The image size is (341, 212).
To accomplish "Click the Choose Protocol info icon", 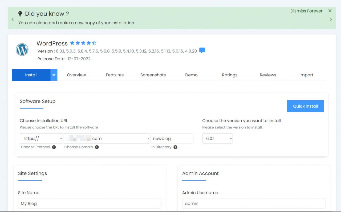I will pyautogui.click(x=54, y=147).
